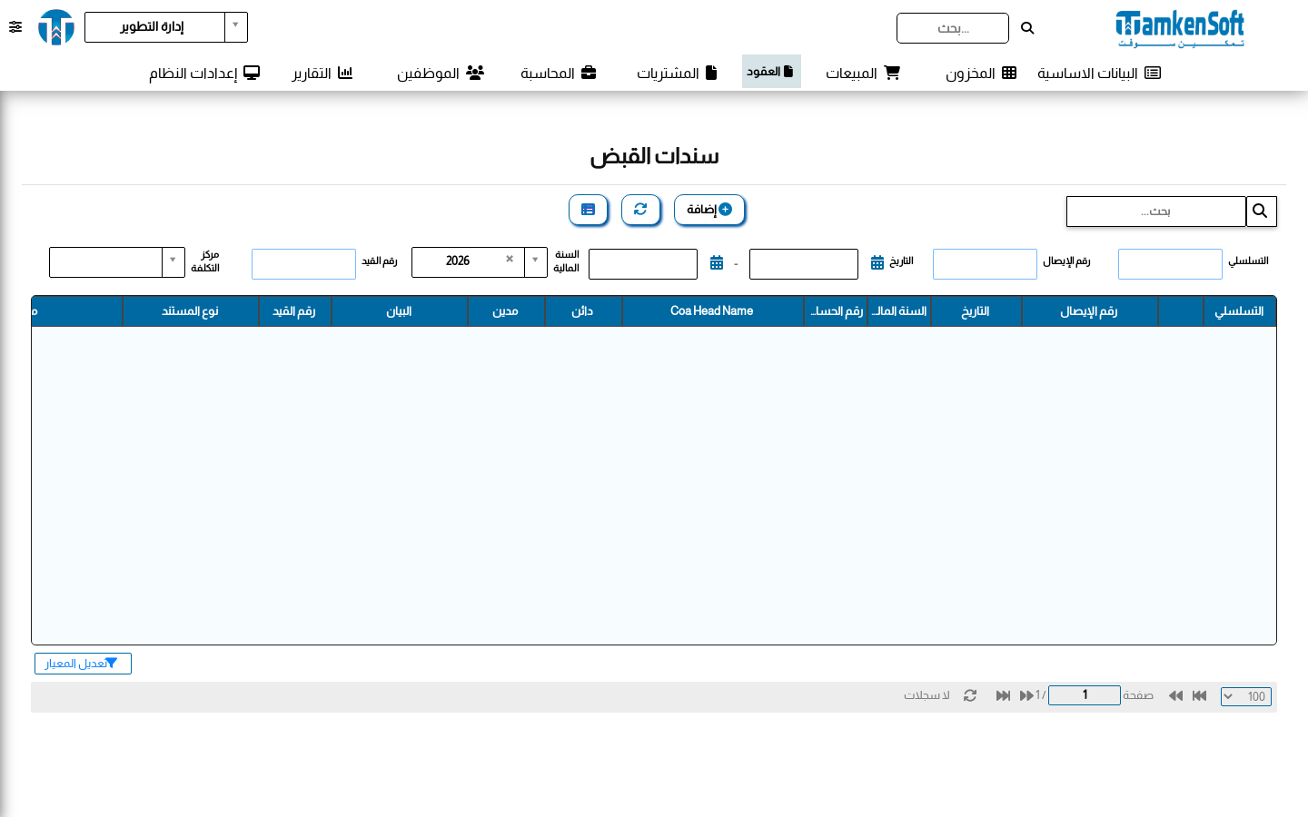Expand the السنة المالية dropdown arrow

pyautogui.click(x=536, y=261)
